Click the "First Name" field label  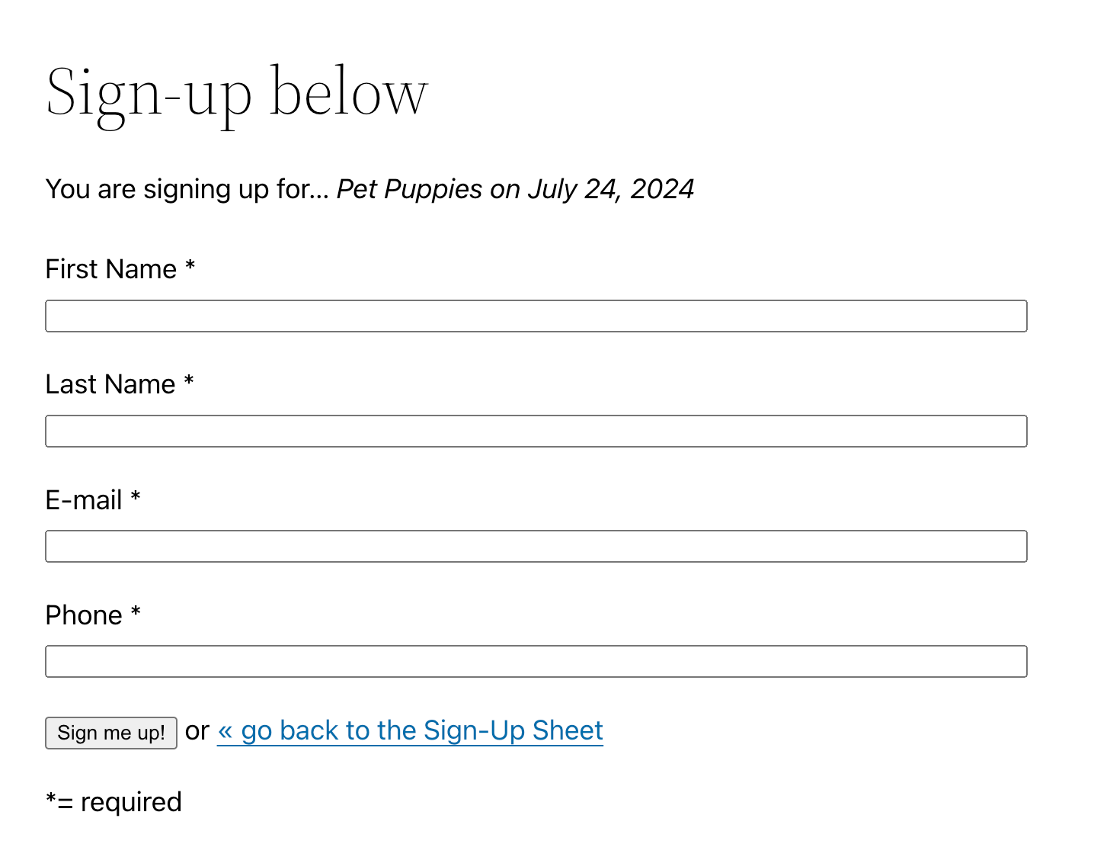[110, 270]
